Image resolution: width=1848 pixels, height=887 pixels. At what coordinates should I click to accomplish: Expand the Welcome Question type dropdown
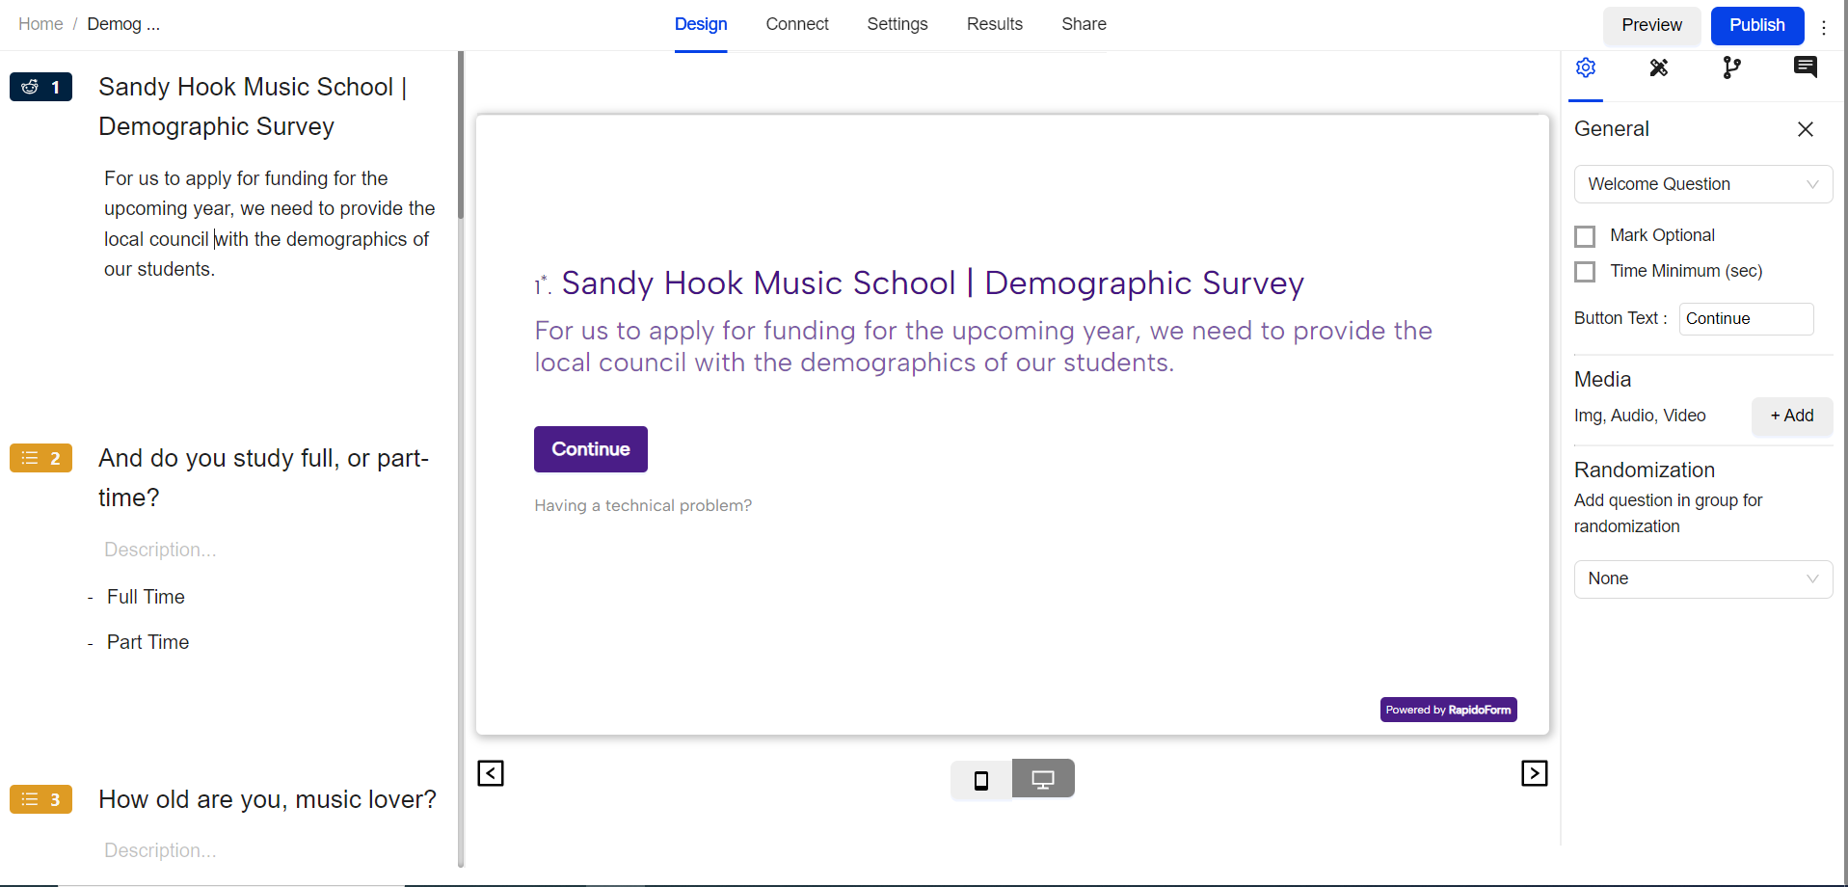pos(1702,184)
